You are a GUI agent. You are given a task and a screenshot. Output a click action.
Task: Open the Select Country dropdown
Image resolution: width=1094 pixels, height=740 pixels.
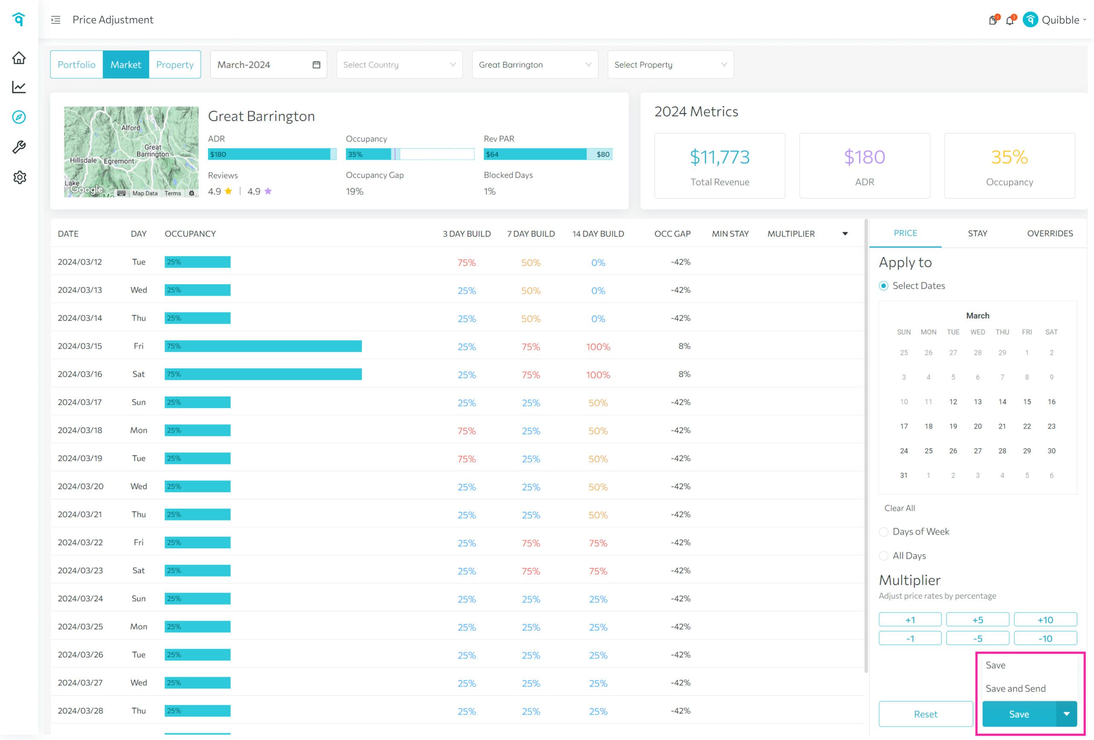pos(399,65)
